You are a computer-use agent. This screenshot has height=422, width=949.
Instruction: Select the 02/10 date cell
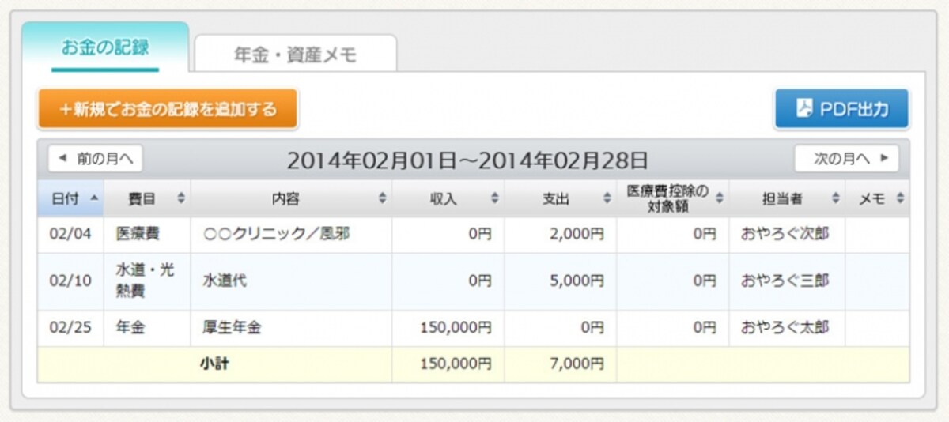tap(70, 281)
